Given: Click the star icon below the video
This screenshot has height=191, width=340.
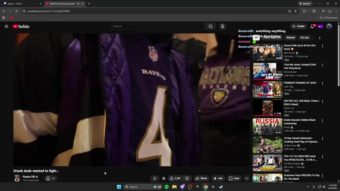Looking at the screenshot, I should coord(155,178).
